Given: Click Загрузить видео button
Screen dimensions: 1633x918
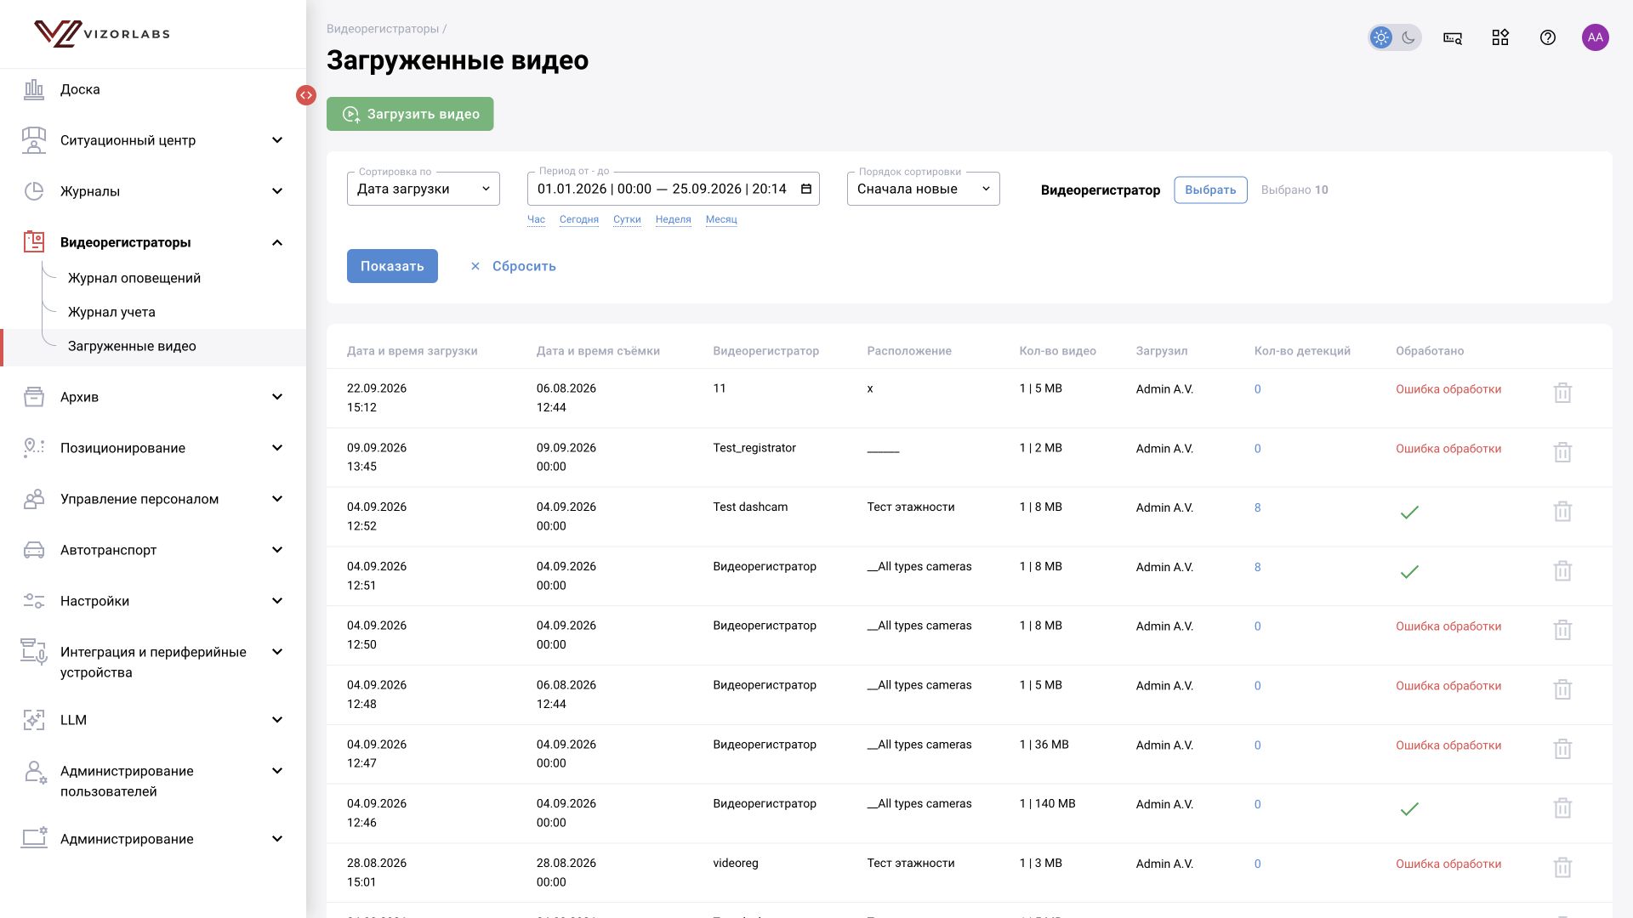Looking at the screenshot, I should (x=410, y=114).
